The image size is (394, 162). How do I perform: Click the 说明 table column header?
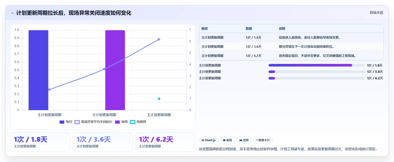pyautogui.click(x=282, y=29)
